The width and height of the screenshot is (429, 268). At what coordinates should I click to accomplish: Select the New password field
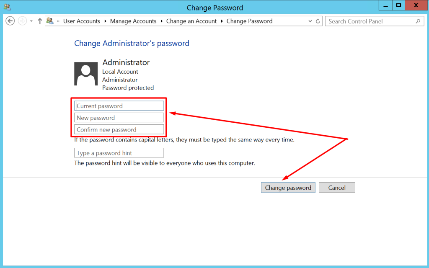(x=119, y=118)
